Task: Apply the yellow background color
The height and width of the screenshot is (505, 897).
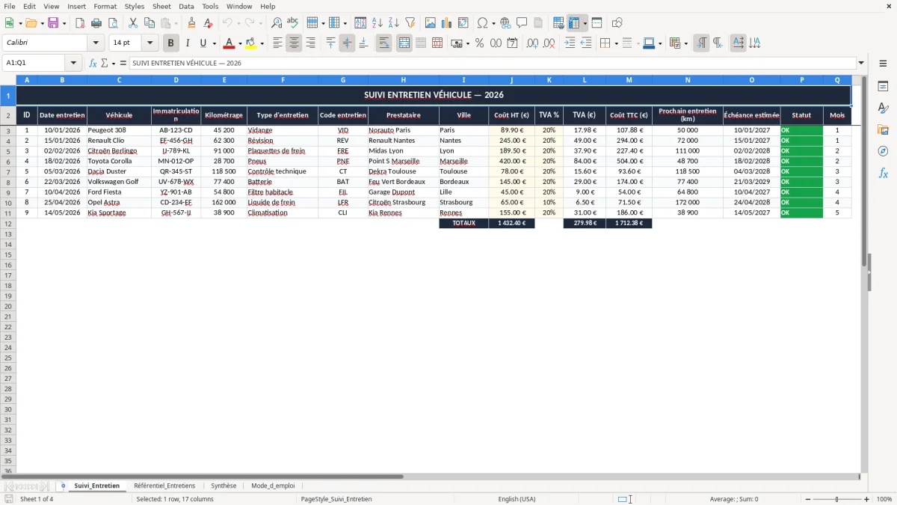Action: tap(252, 43)
